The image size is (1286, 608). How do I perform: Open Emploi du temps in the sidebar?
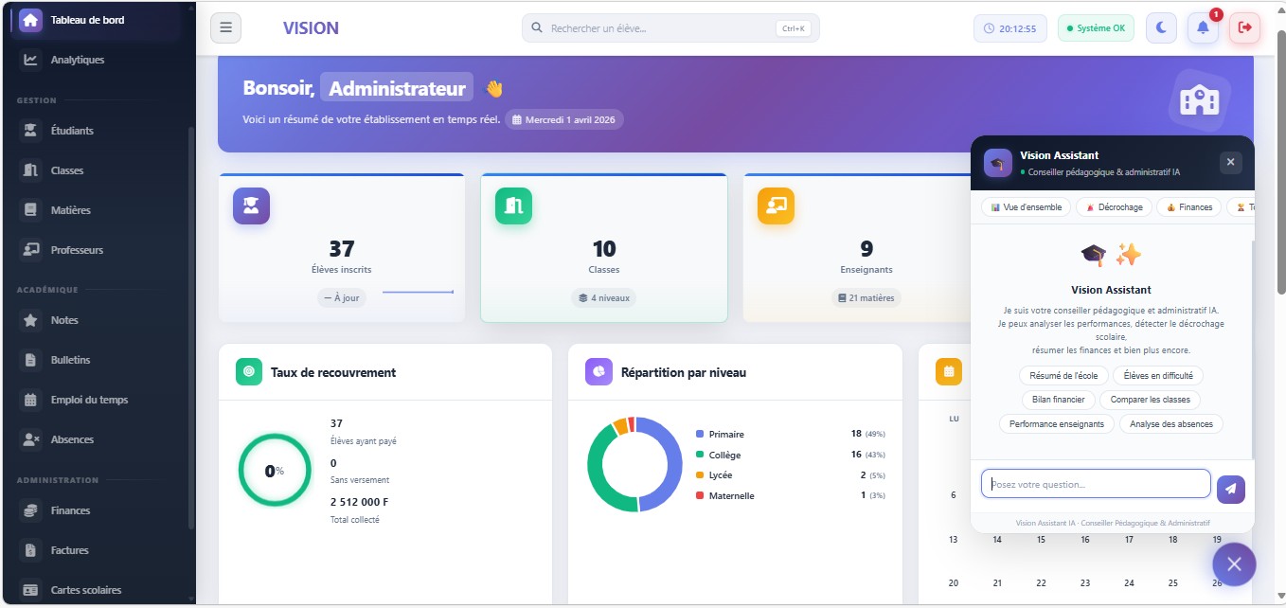pyautogui.click(x=88, y=400)
